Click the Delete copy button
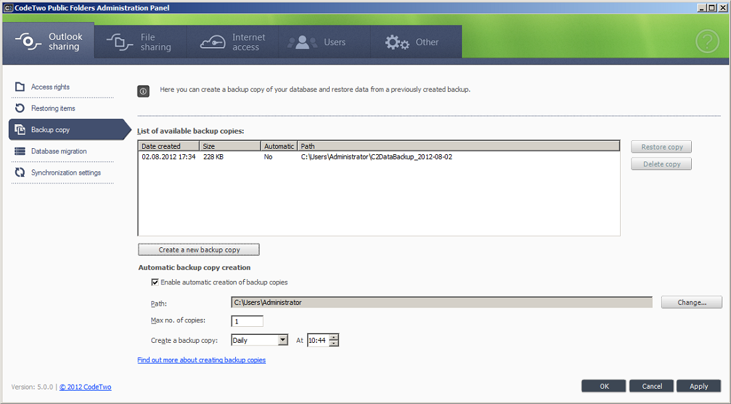This screenshot has height=404, width=731. coord(661,164)
